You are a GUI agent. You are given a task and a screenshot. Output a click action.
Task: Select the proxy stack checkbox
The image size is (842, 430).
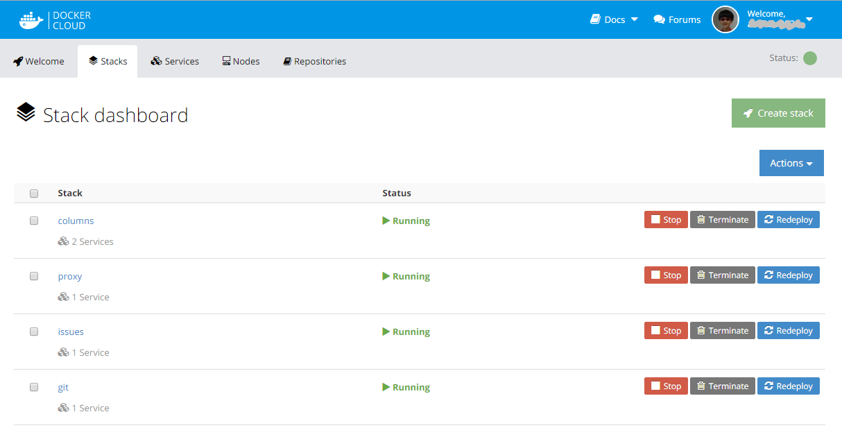[34, 276]
